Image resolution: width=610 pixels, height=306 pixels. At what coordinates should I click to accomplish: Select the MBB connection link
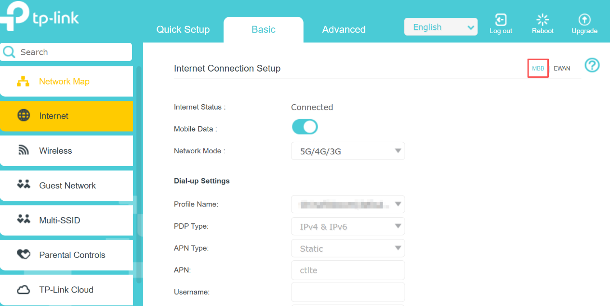[538, 69]
